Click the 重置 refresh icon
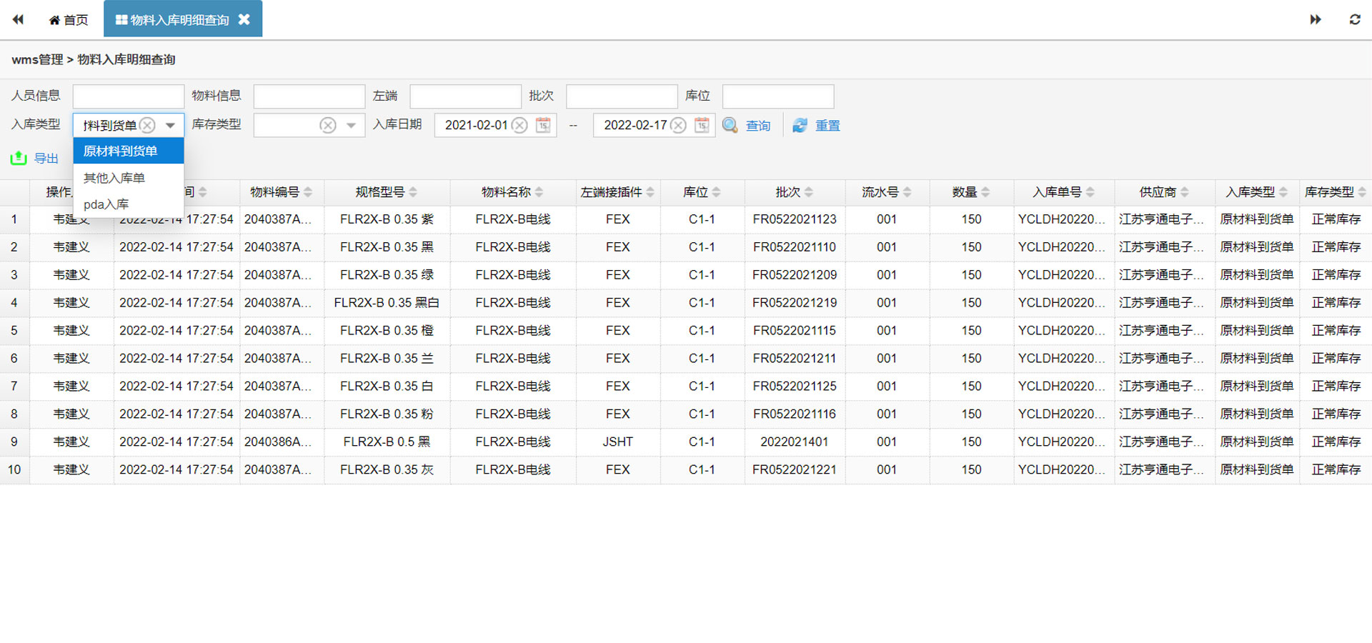The image size is (1372, 643). click(x=800, y=125)
